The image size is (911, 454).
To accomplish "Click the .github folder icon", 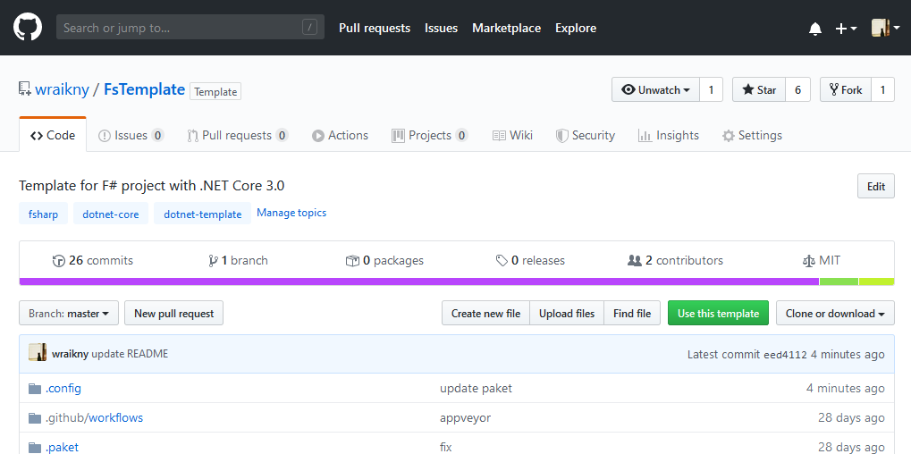I will click(35, 417).
